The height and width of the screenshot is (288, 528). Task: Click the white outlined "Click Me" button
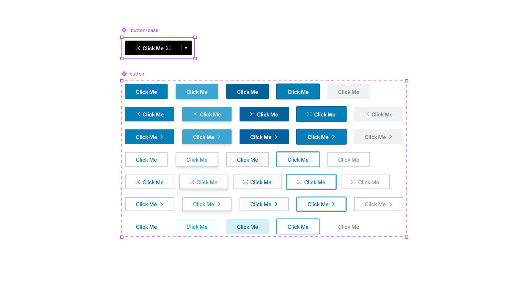point(146,159)
